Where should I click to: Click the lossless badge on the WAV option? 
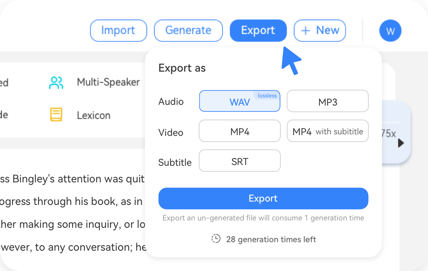point(267,95)
